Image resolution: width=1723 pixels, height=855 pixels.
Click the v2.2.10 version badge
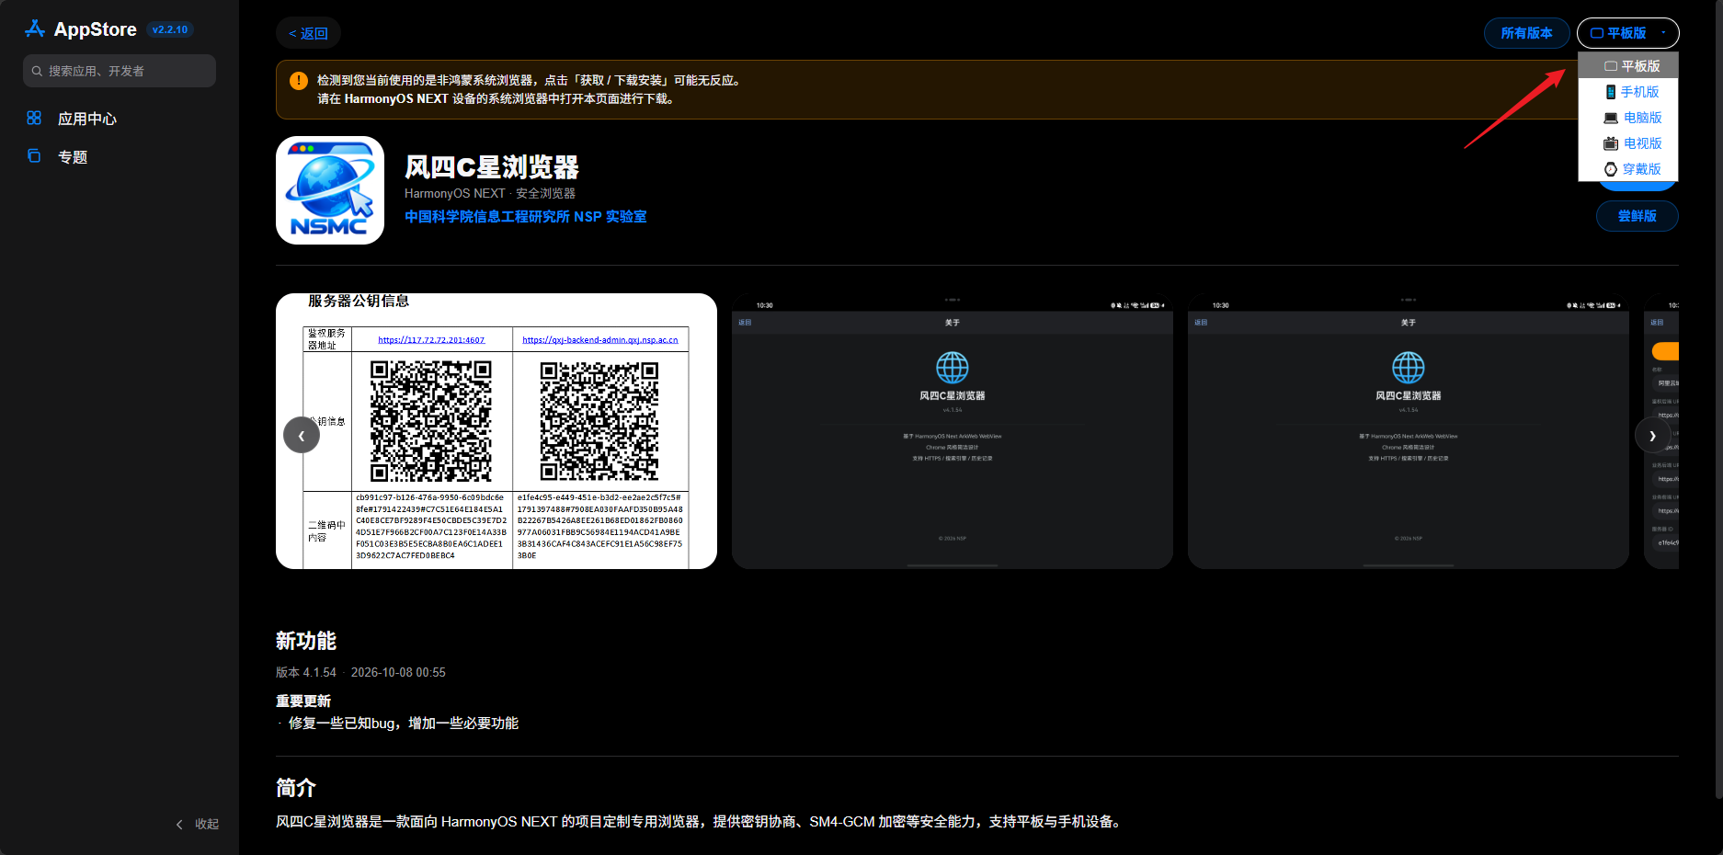click(x=170, y=29)
